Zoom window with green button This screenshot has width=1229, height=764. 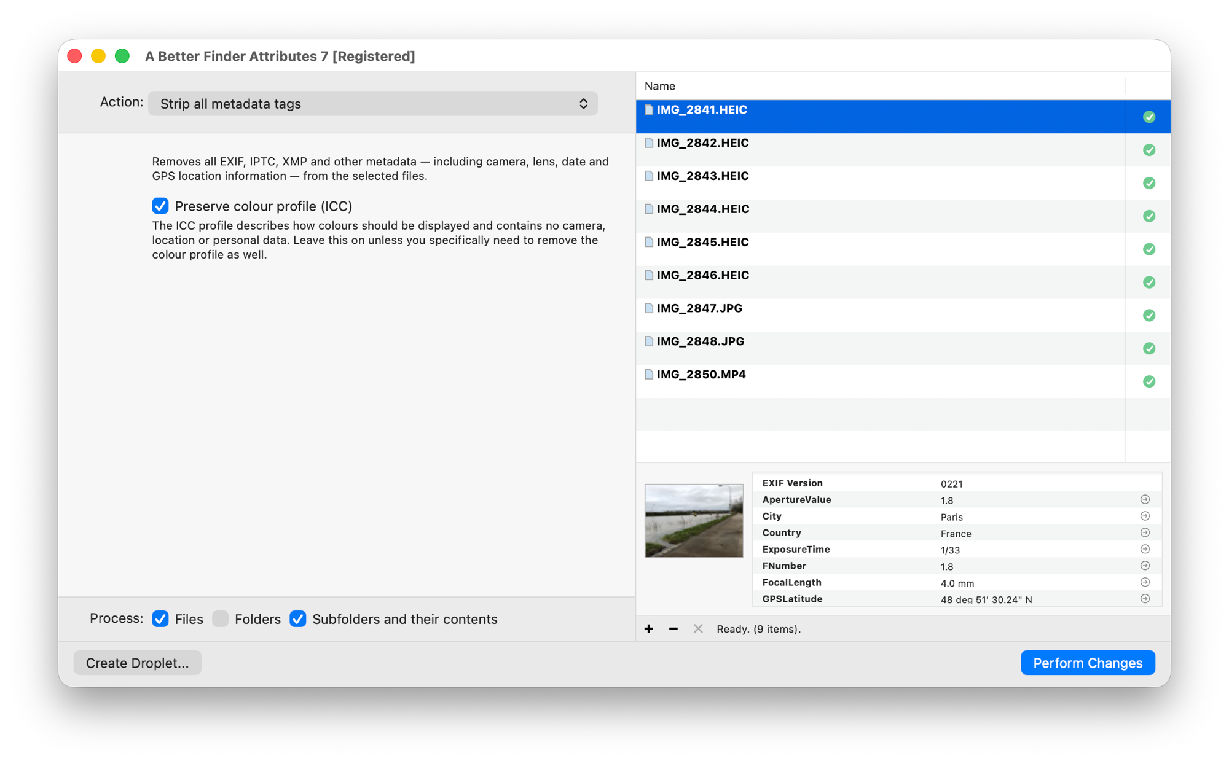(122, 56)
